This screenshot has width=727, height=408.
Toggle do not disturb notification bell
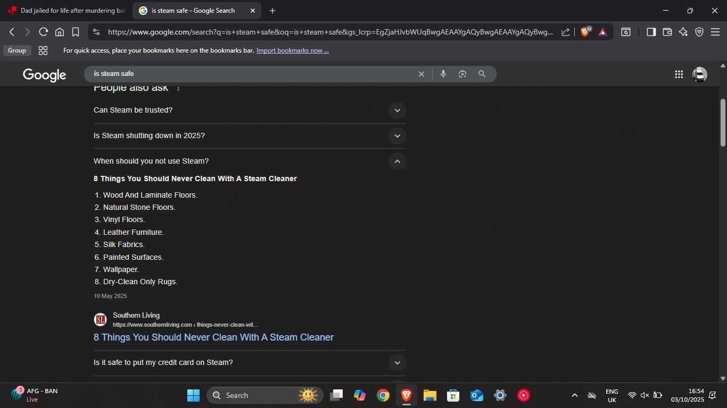point(712,396)
